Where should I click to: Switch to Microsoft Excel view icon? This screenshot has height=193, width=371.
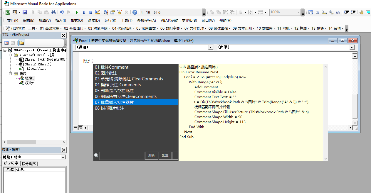8,12
